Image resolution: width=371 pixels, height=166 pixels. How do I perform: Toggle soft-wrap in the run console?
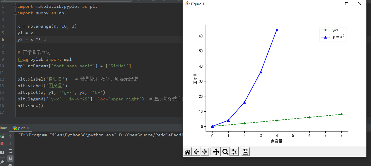(10, 151)
